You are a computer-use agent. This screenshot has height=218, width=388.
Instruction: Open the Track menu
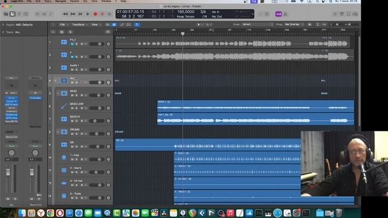coord(48,1)
